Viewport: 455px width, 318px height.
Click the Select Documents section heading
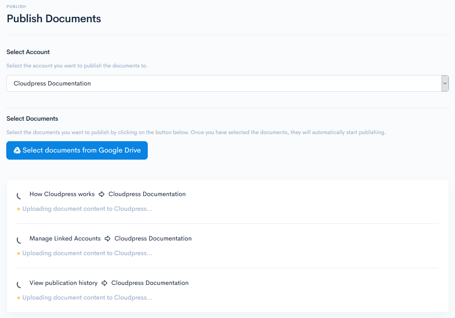(32, 119)
